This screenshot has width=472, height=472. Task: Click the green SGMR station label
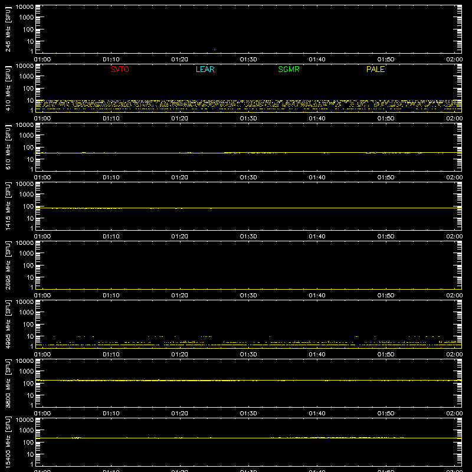289,69
